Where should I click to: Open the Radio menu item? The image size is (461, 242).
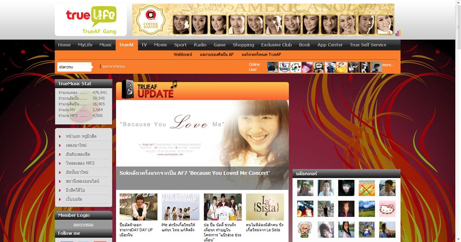(200, 45)
